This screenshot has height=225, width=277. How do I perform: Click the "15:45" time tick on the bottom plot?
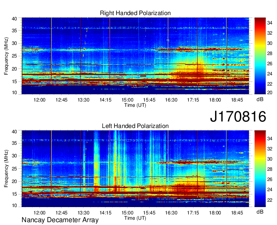point(149,213)
